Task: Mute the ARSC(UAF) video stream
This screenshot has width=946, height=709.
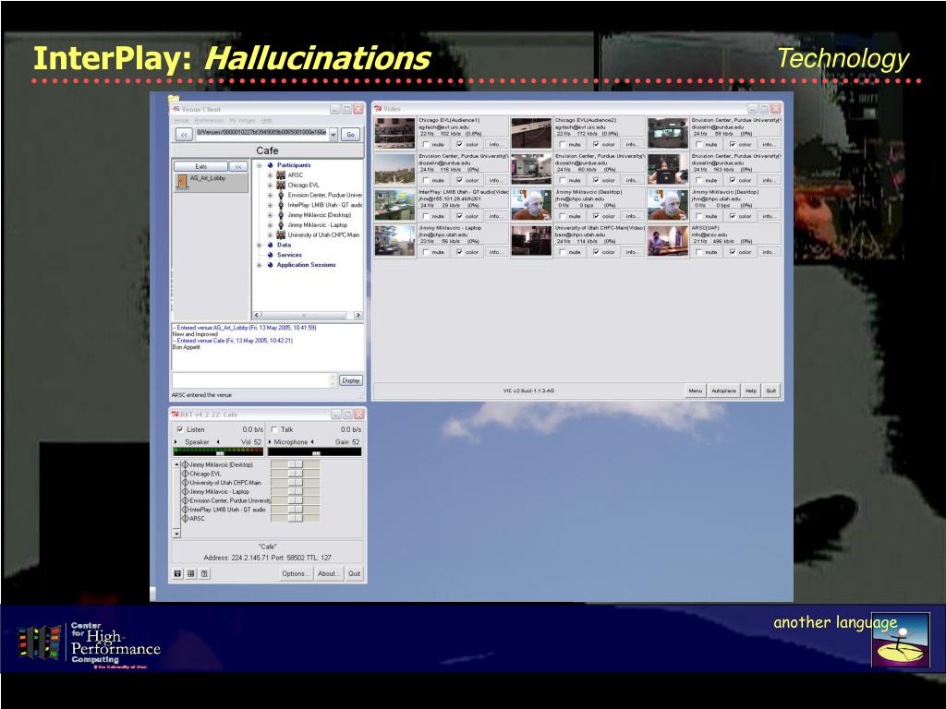Action: (699, 252)
